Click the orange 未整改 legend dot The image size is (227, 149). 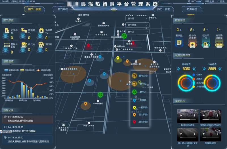194,79
